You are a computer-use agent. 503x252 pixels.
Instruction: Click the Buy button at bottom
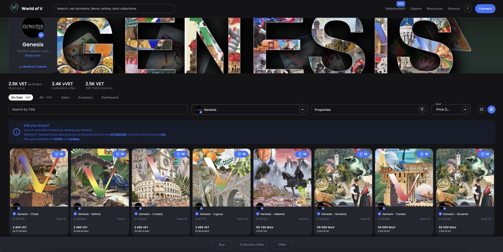tap(222, 244)
